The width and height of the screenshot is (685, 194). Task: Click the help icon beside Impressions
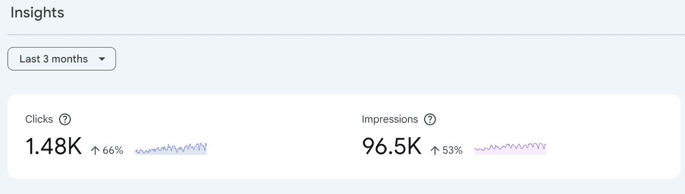pos(430,119)
